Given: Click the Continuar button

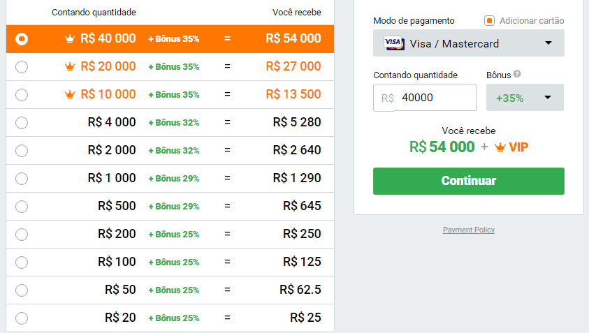Looking at the screenshot, I should (x=468, y=181).
